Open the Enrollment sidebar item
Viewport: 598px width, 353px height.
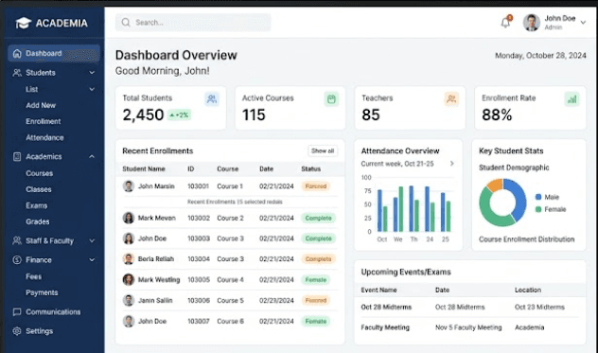coord(44,121)
